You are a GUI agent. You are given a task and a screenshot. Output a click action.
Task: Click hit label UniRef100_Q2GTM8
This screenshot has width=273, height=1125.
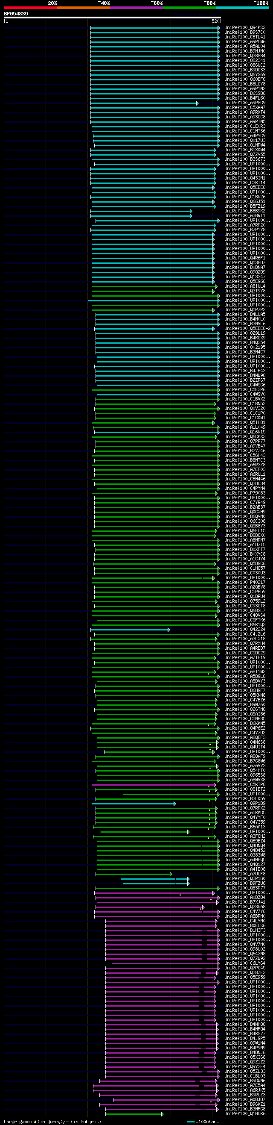245,709
